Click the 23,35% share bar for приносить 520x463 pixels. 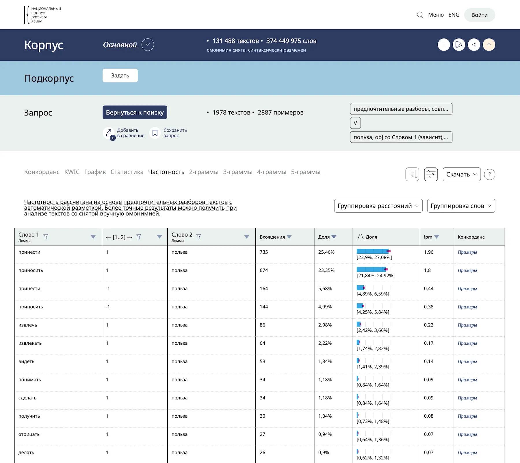pyautogui.click(x=372, y=270)
